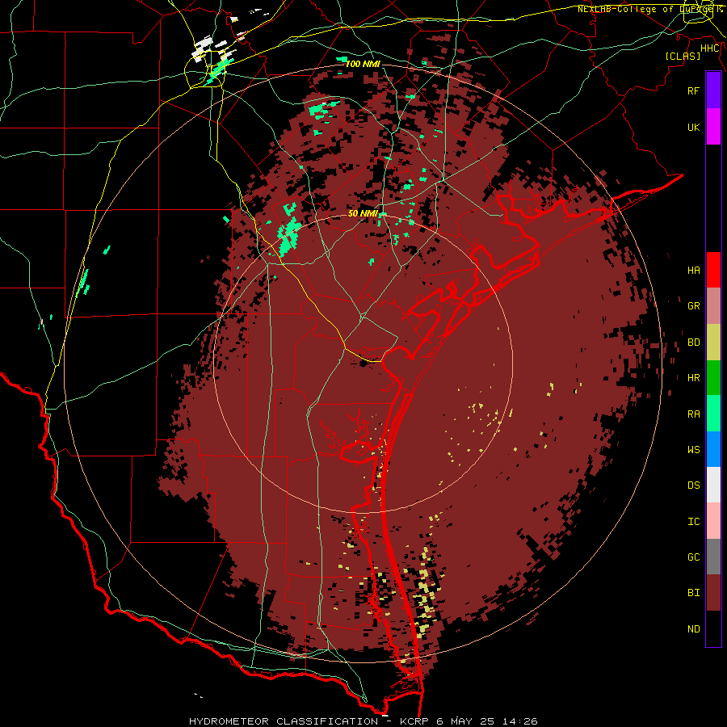This screenshot has width=727, height=727.
Task: Click the HHC product code label
Action: (x=710, y=48)
